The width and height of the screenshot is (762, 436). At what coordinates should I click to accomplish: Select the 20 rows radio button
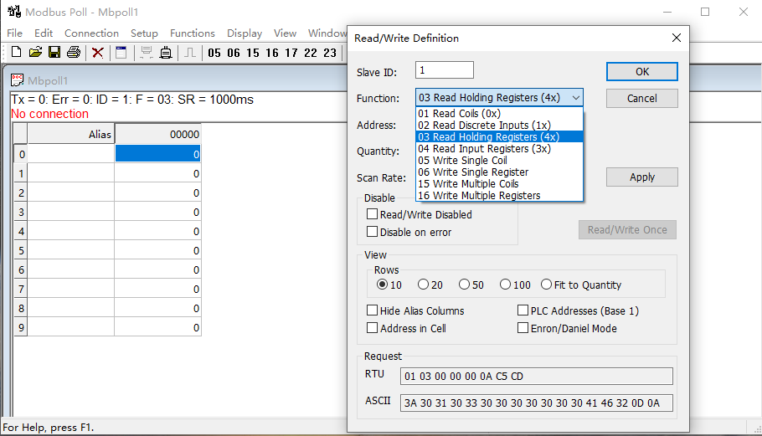coord(424,285)
